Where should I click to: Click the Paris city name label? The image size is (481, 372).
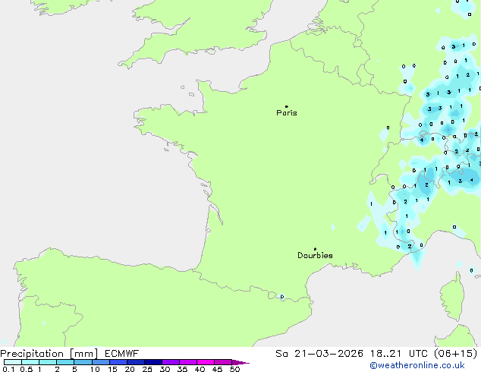pyautogui.click(x=287, y=113)
